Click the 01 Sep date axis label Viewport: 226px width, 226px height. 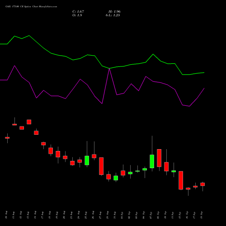click(122, 215)
